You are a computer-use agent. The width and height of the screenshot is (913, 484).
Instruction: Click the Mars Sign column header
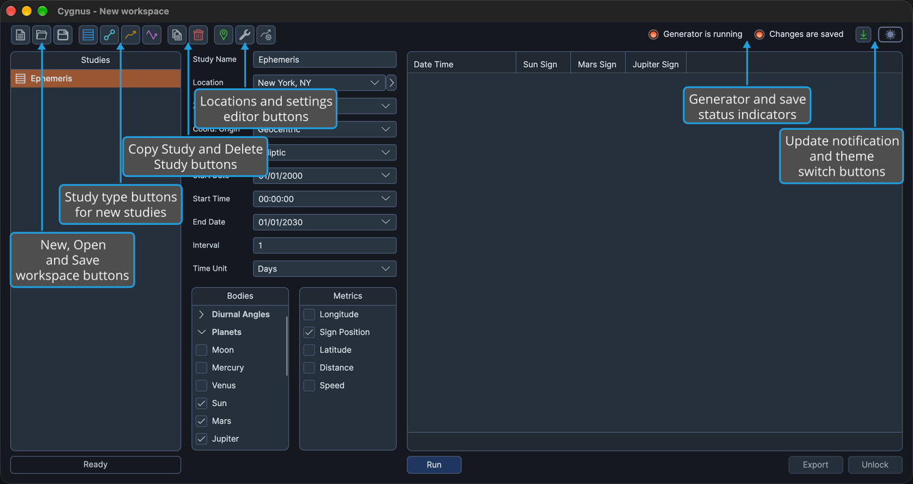[x=598, y=64]
